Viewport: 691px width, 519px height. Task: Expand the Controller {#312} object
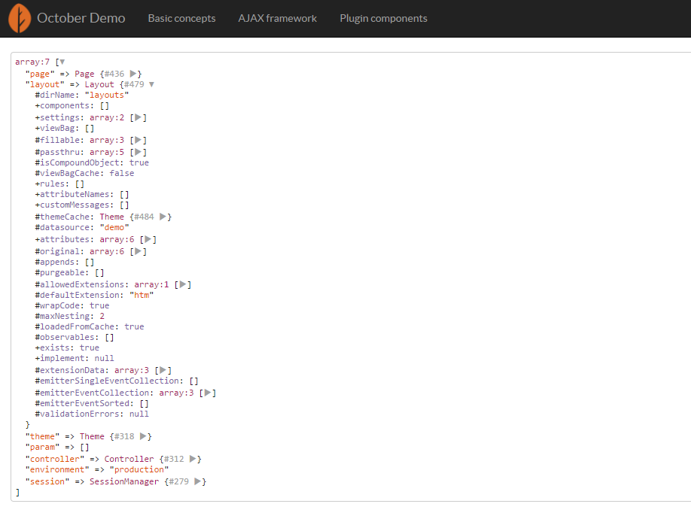tap(193, 459)
